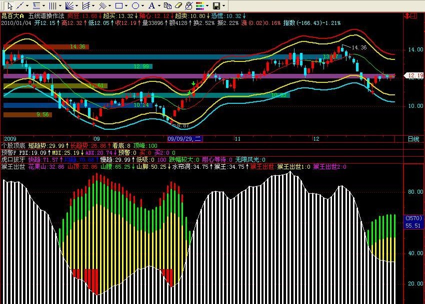Expand the vertical cycle lines dropdown arrow

pos(60,6)
